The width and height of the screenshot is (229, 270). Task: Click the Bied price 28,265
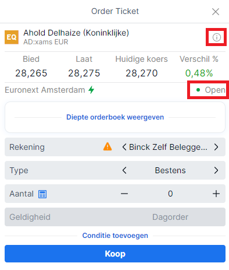tap(31, 73)
